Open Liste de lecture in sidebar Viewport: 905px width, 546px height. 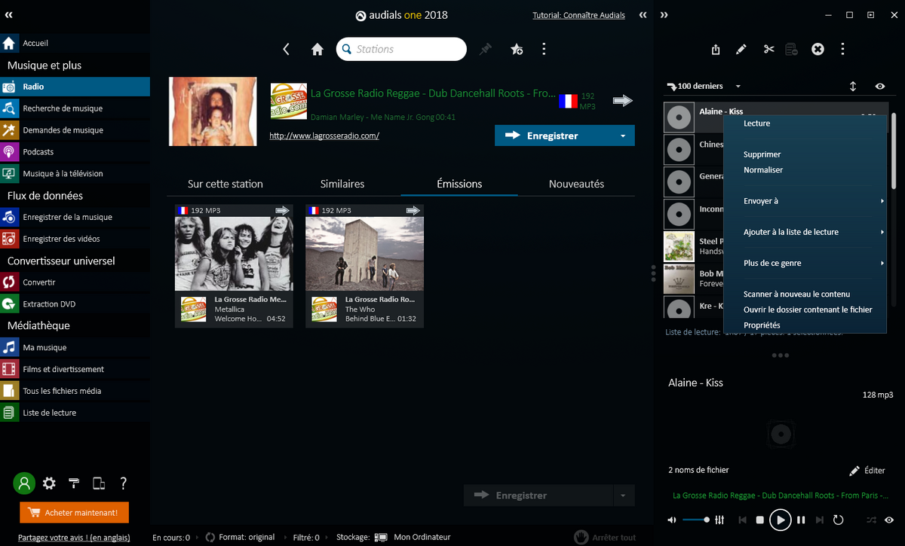click(x=75, y=413)
